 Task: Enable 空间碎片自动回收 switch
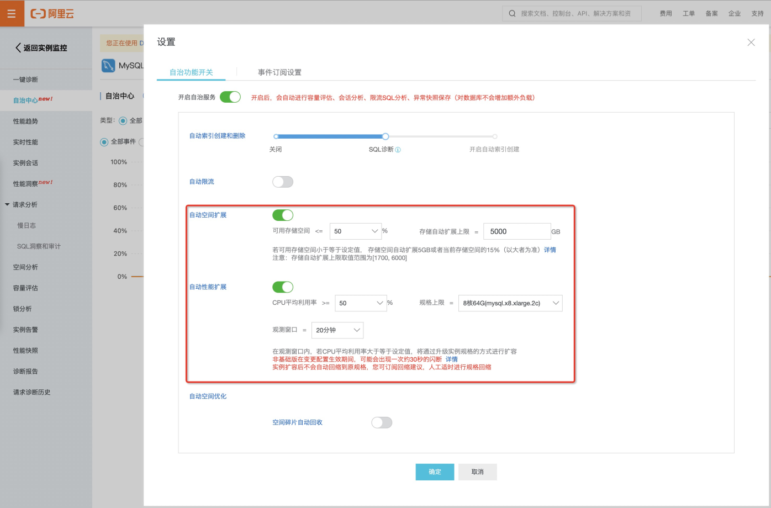pos(382,422)
